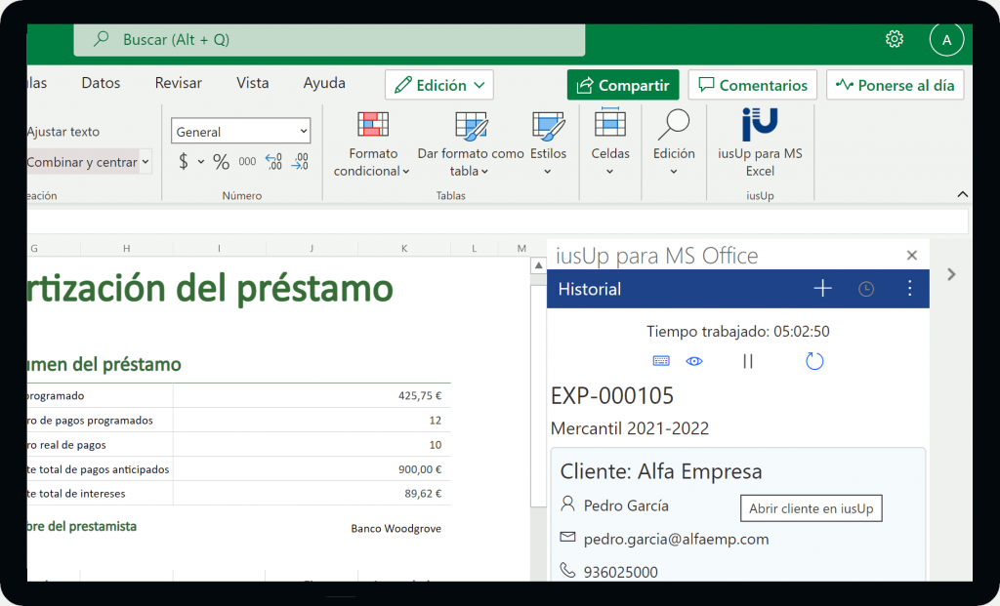Click the formula bar input area
The height and width of the screenshot is (606, 1000).
tap(497, 222)
